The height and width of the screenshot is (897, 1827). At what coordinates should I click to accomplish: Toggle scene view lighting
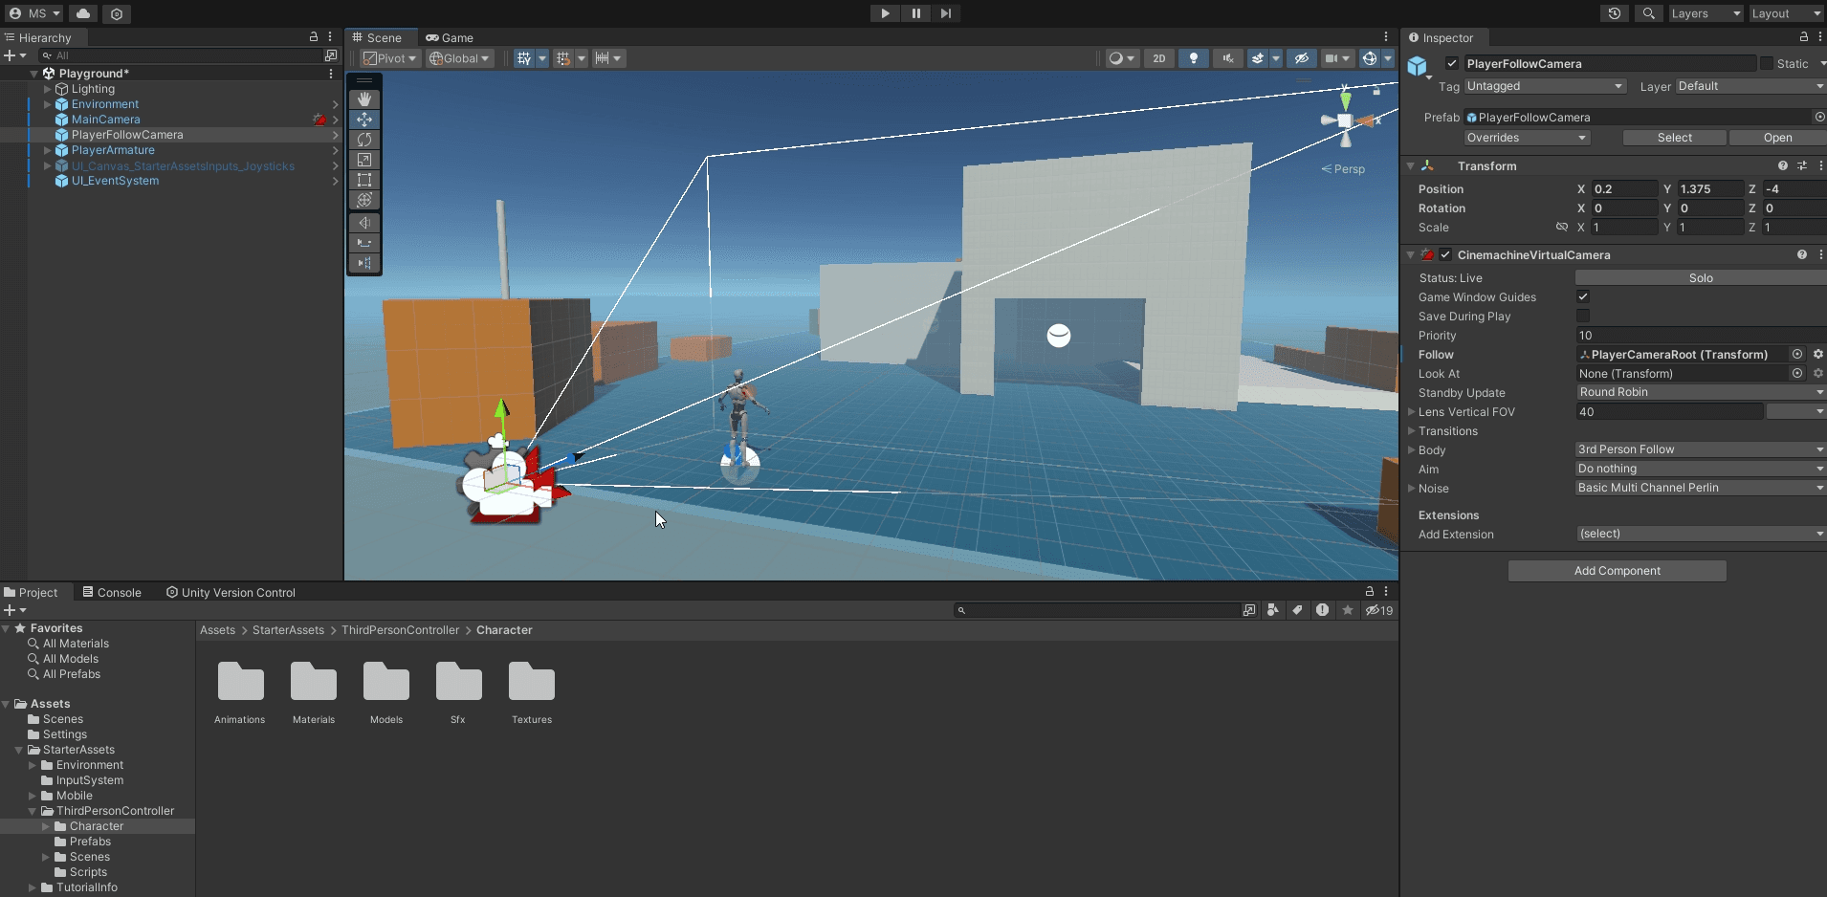[1193, 58]
